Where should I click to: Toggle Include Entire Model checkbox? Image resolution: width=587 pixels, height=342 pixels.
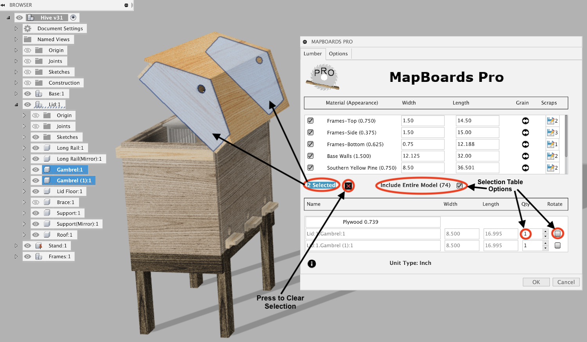click(459, 186)
